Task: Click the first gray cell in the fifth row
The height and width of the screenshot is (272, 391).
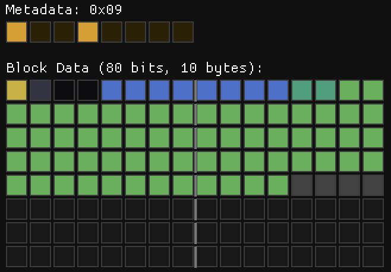Action: (302, 185)
